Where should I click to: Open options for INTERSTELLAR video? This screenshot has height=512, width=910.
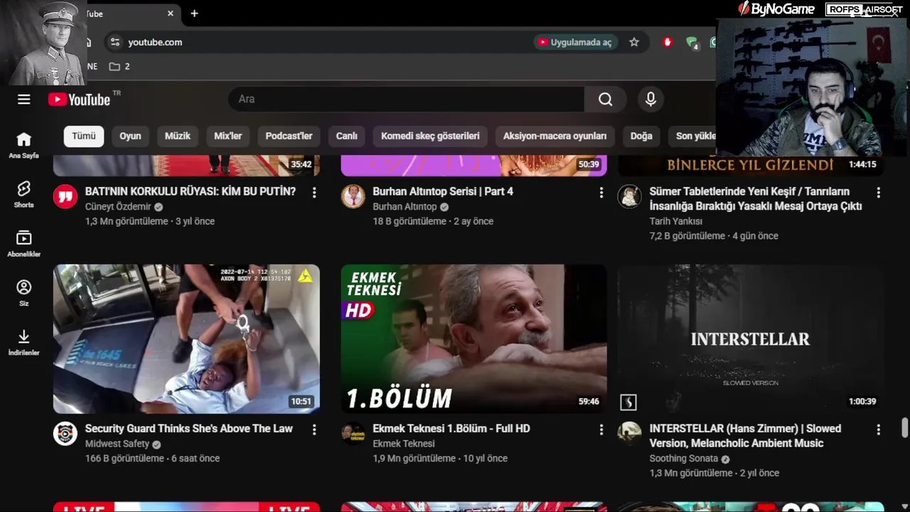click(x=878, y=430)
